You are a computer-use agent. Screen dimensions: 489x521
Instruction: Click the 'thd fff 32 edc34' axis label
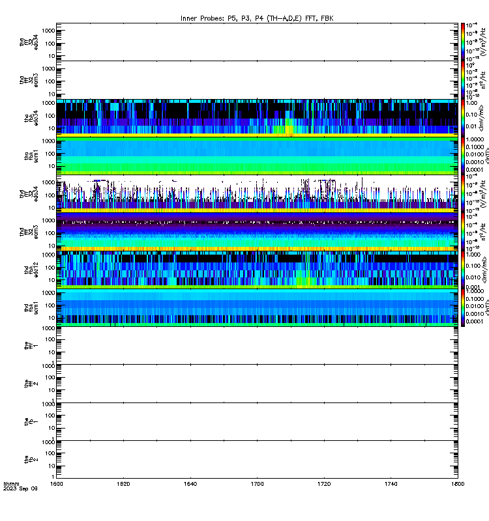pos(29,193)
